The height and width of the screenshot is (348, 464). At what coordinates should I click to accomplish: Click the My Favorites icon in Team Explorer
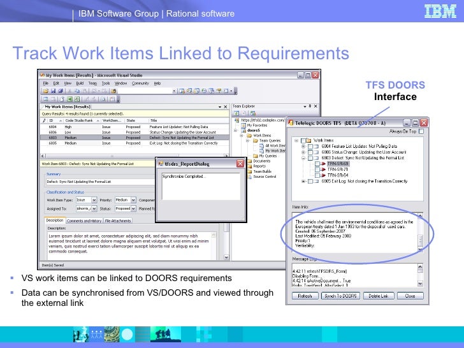coord(243,126)
